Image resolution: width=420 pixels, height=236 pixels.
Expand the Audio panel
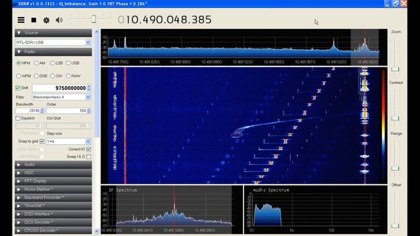(x=53, y=165)
